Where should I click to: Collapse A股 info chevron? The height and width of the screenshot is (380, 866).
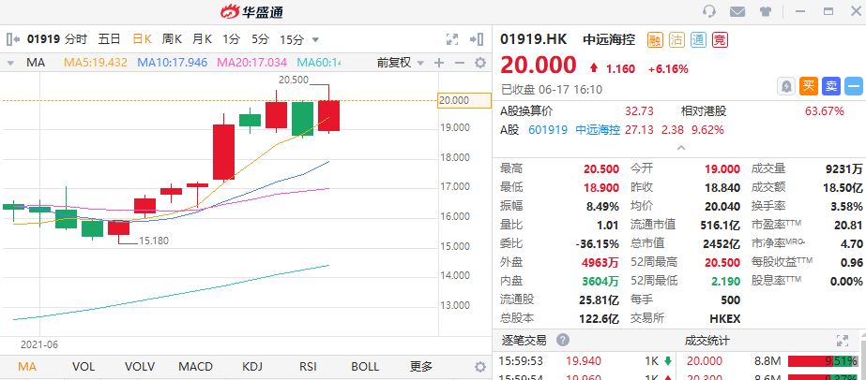(x=681, y=148)
